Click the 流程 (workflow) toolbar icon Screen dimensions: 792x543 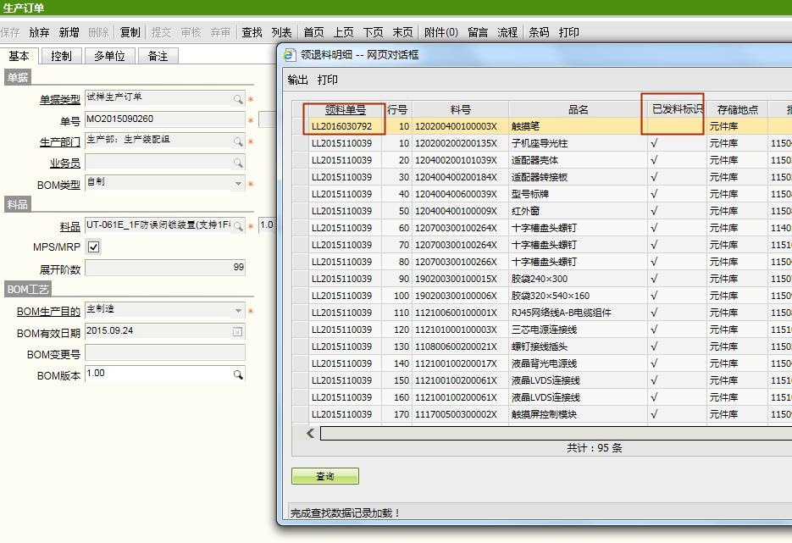click(507, 32)
